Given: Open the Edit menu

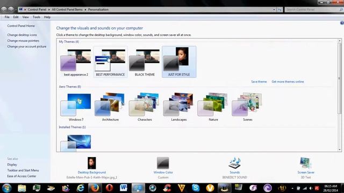Looking at the screenshot, I should coord(16,17).
